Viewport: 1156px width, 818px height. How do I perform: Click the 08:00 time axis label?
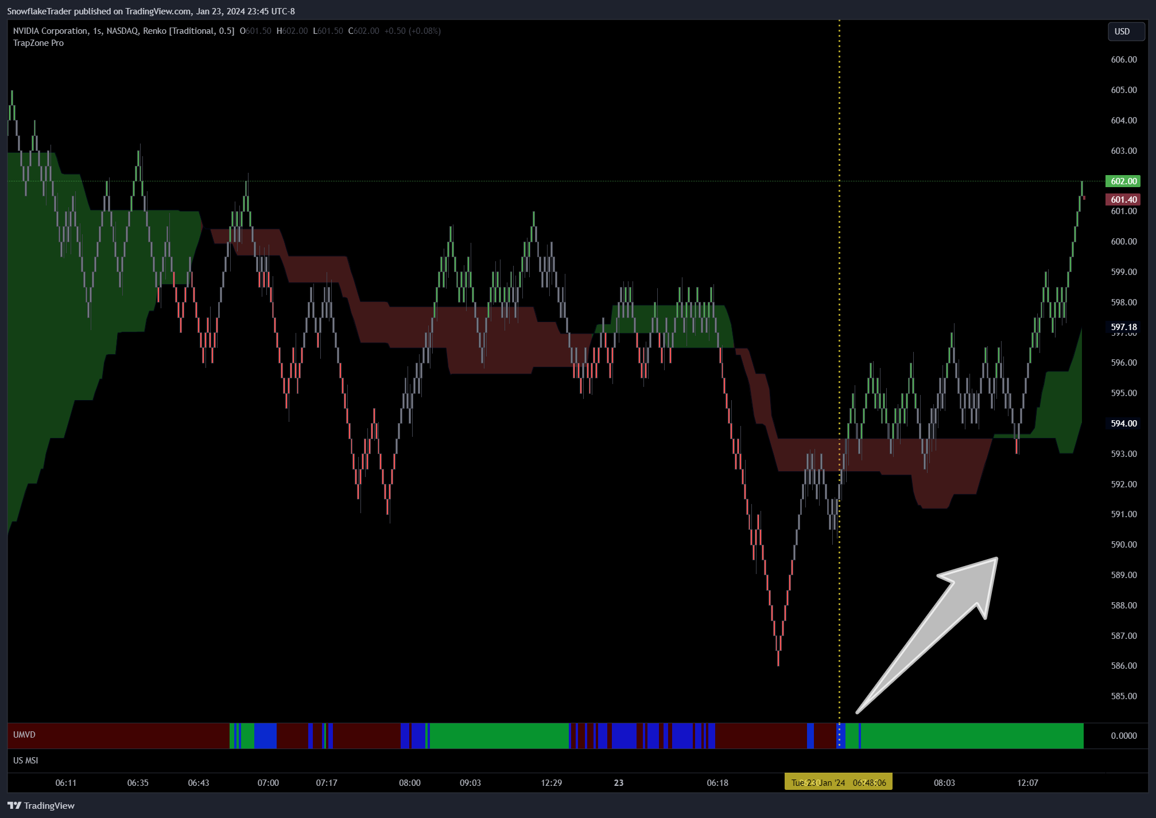[410, 782]
